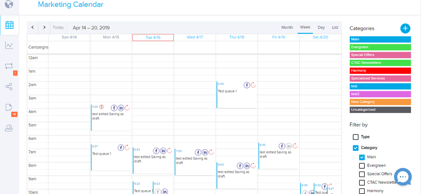Click the red error icon on Monday 3:40 post

[101, 107]
